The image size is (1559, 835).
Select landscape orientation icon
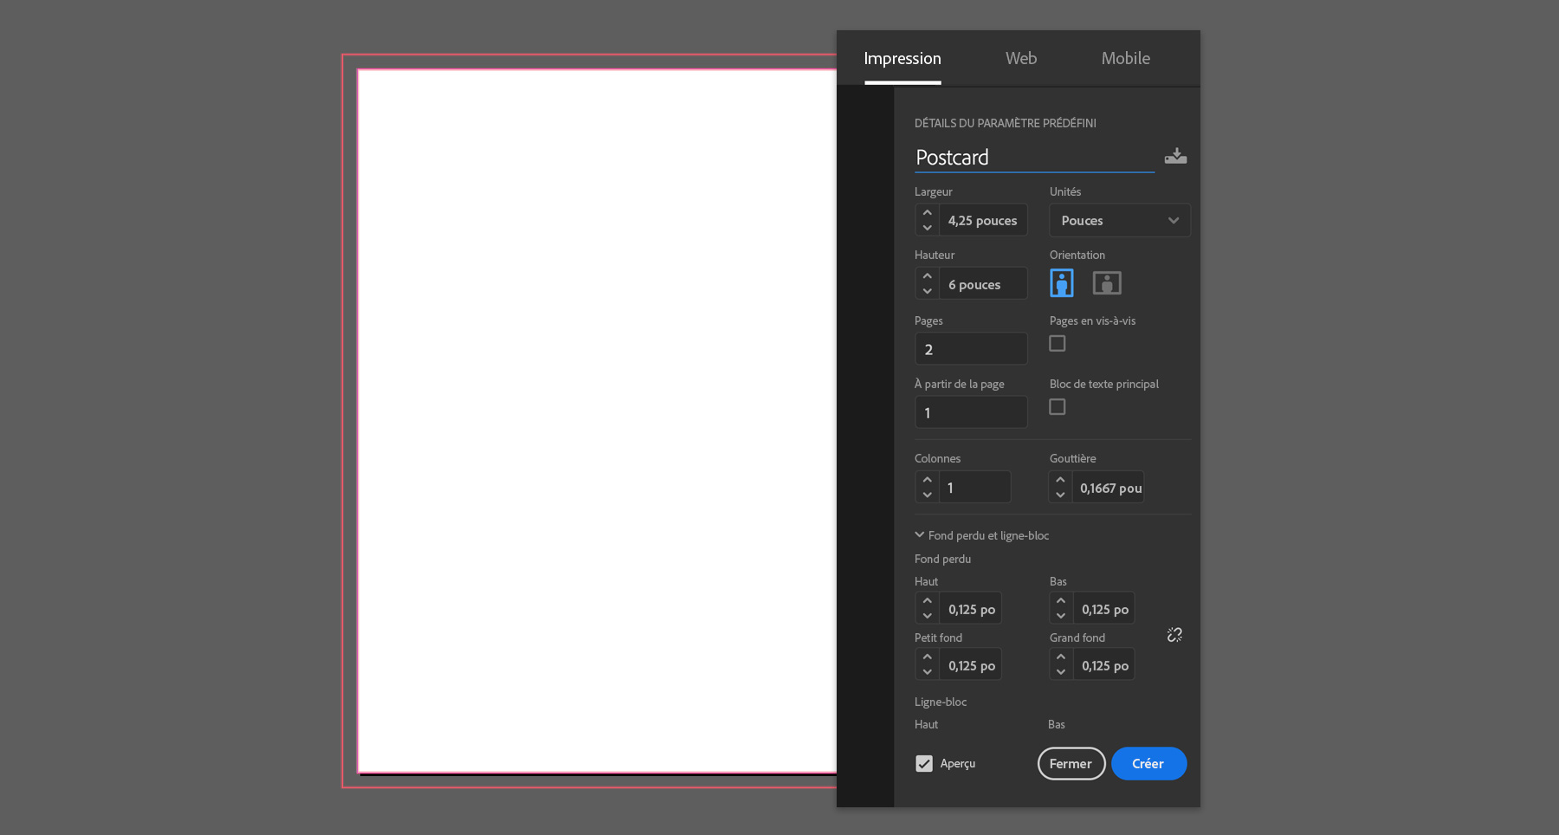(x=1107, y=283)
